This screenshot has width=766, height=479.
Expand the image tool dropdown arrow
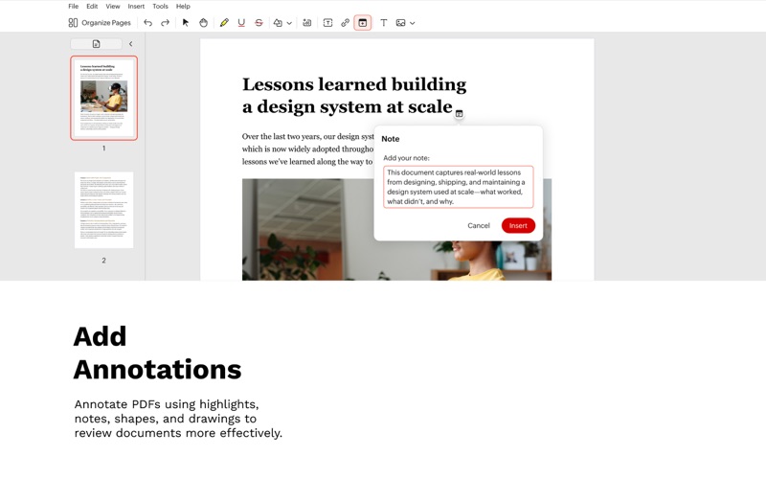click(x=413, y=23)
